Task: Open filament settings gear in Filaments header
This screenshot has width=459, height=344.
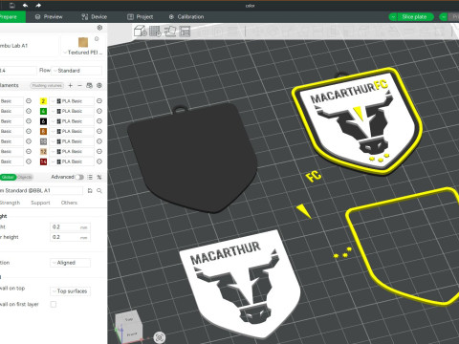Action: 99,85
